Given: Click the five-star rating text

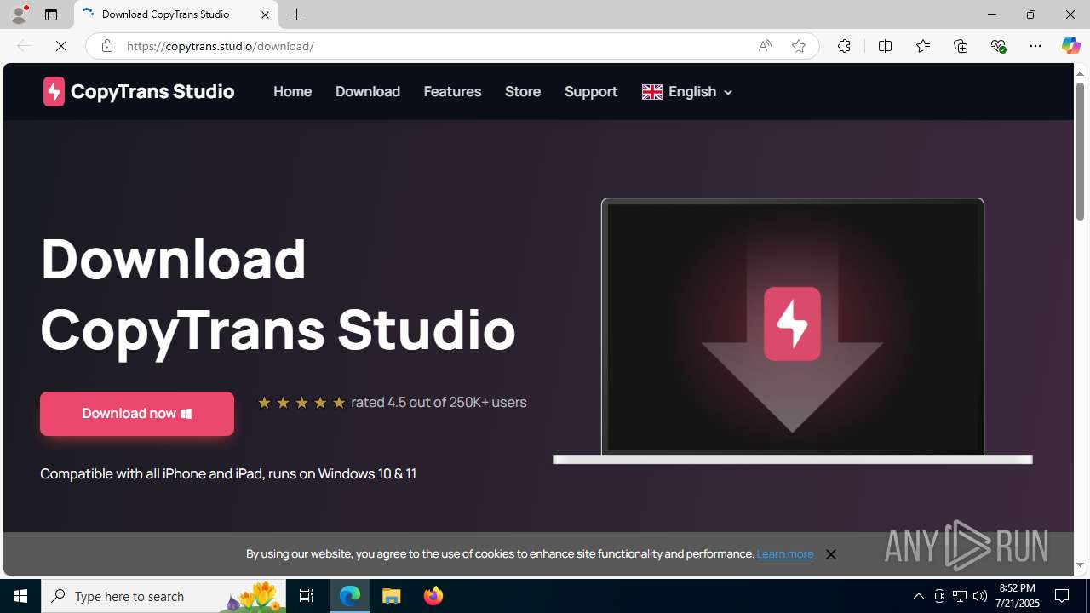Looking at the screenshot, I should click(x=393, y=402).
